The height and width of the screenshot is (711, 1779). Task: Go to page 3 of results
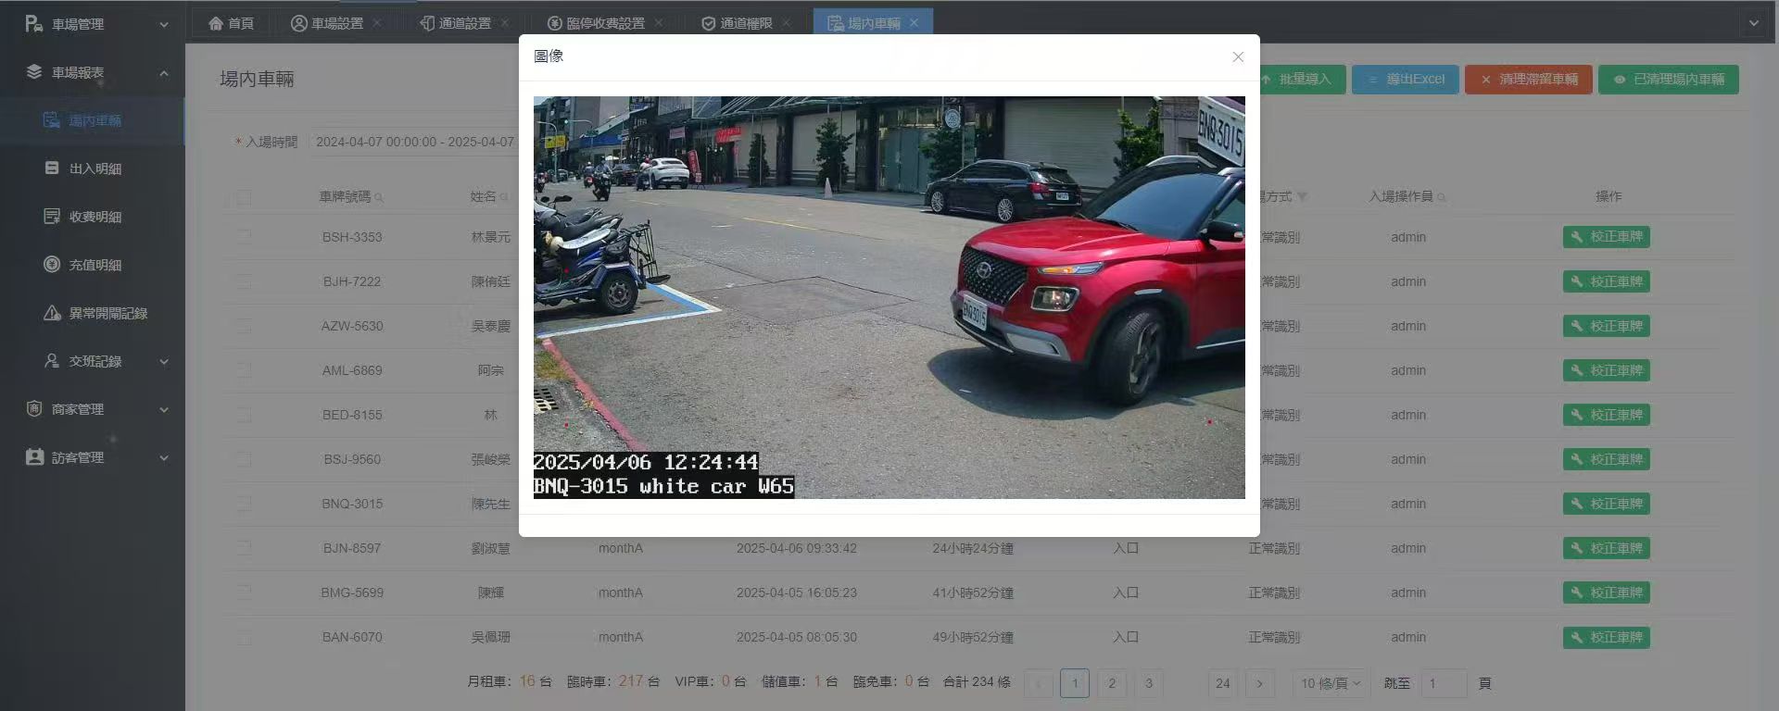pos(1149,683)
